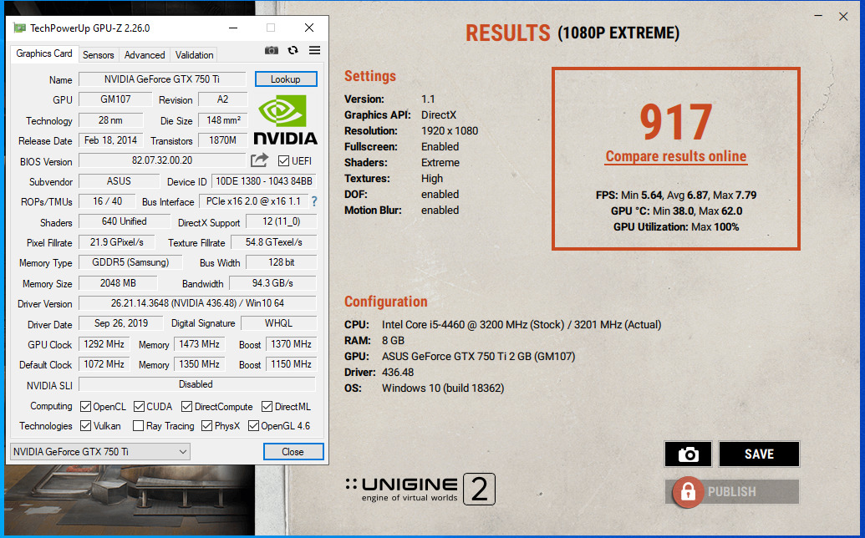Click the Pixel Fillrate 21.9 GPixel/s field
Viewport: 865px width, 538px height.
click(117, 242)
